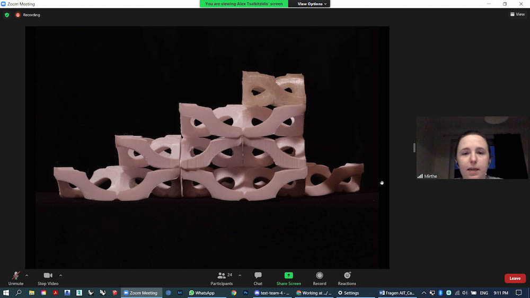Image resolution: width=530 pixels, height=298 pixels.
Task: Click the green encryption shield icon
Action: (x=7, y=15)
